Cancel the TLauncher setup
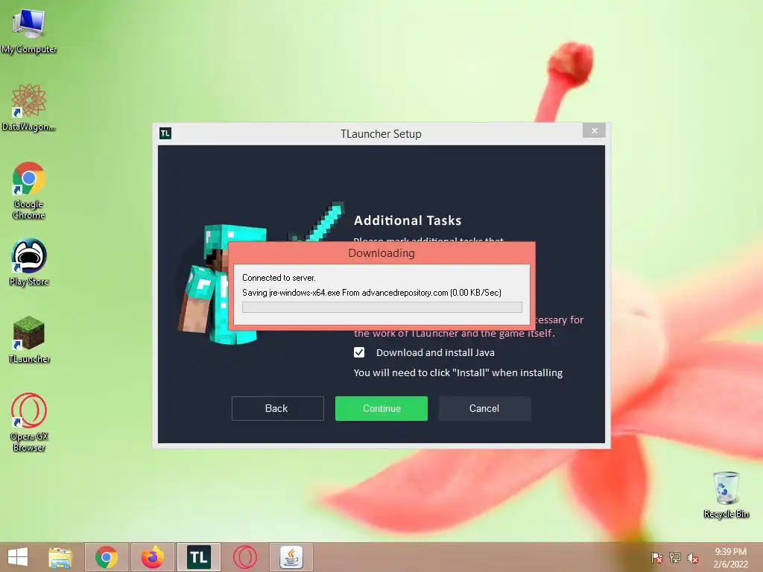 (x=484, y=408)
